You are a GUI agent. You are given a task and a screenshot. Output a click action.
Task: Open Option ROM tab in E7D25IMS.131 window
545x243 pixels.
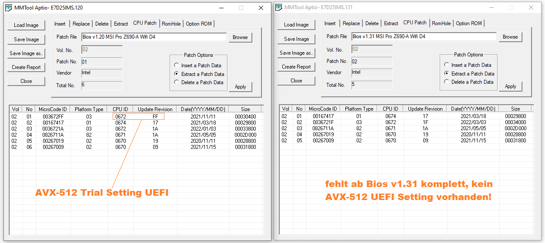point(469,23)
